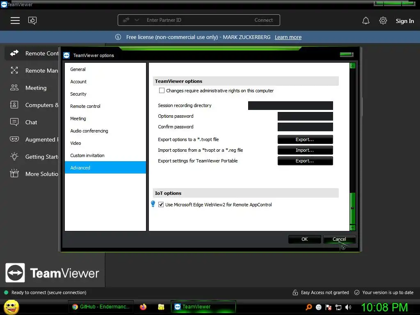The height and width of the screenshot is (315, 420).
Task: Click the TeamViewer window title bar icon
Action: pyautogui.click(x=4, y=4)
